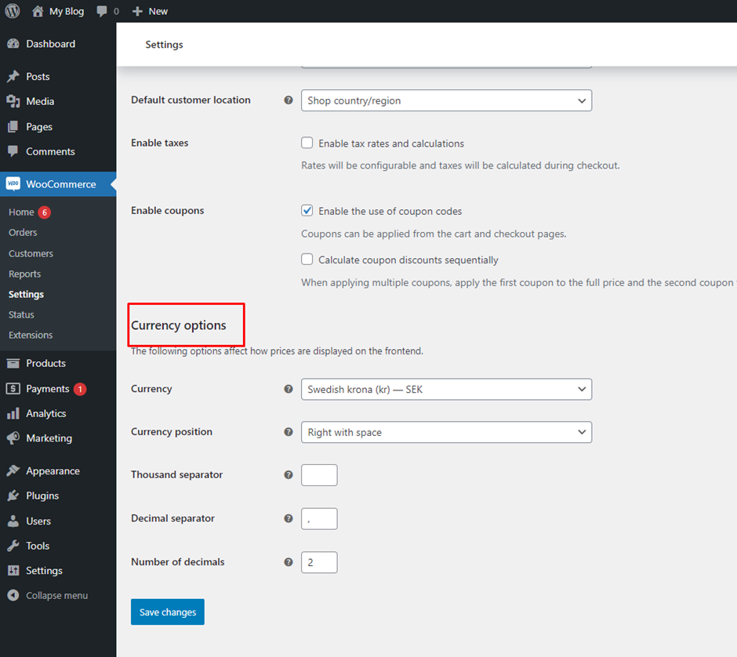Select the Appearance brush icon
This screenshot has height=657, width=737.
(x=14, y=470)
